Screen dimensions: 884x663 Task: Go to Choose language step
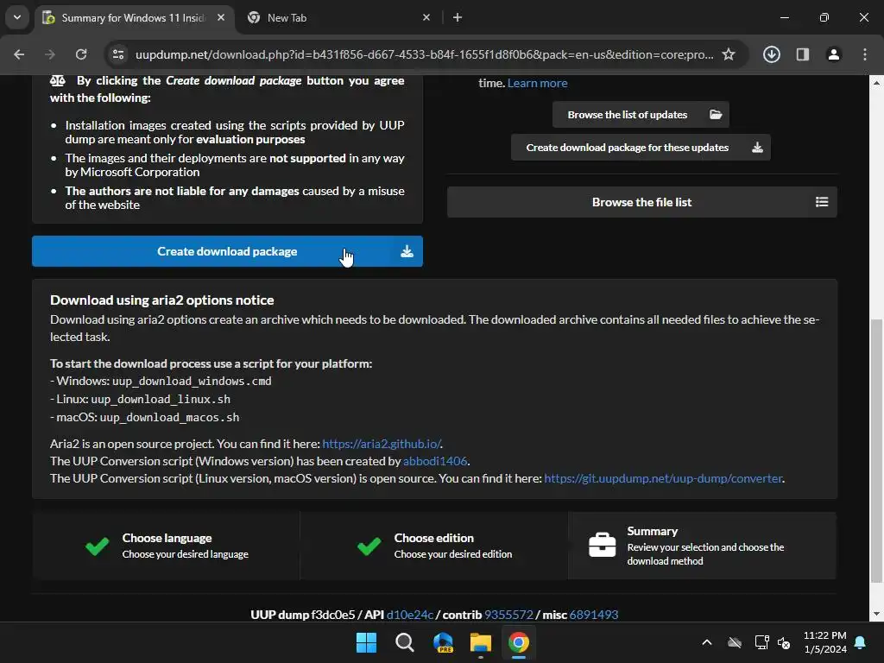[x=167, y=546]
